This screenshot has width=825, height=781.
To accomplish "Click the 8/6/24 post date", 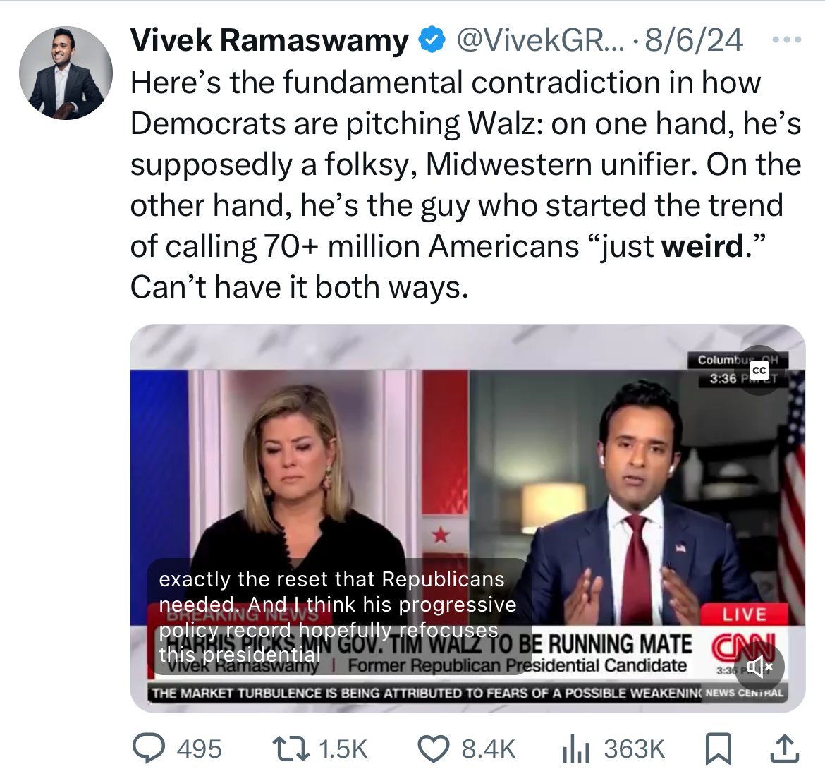I will [694, 40].
